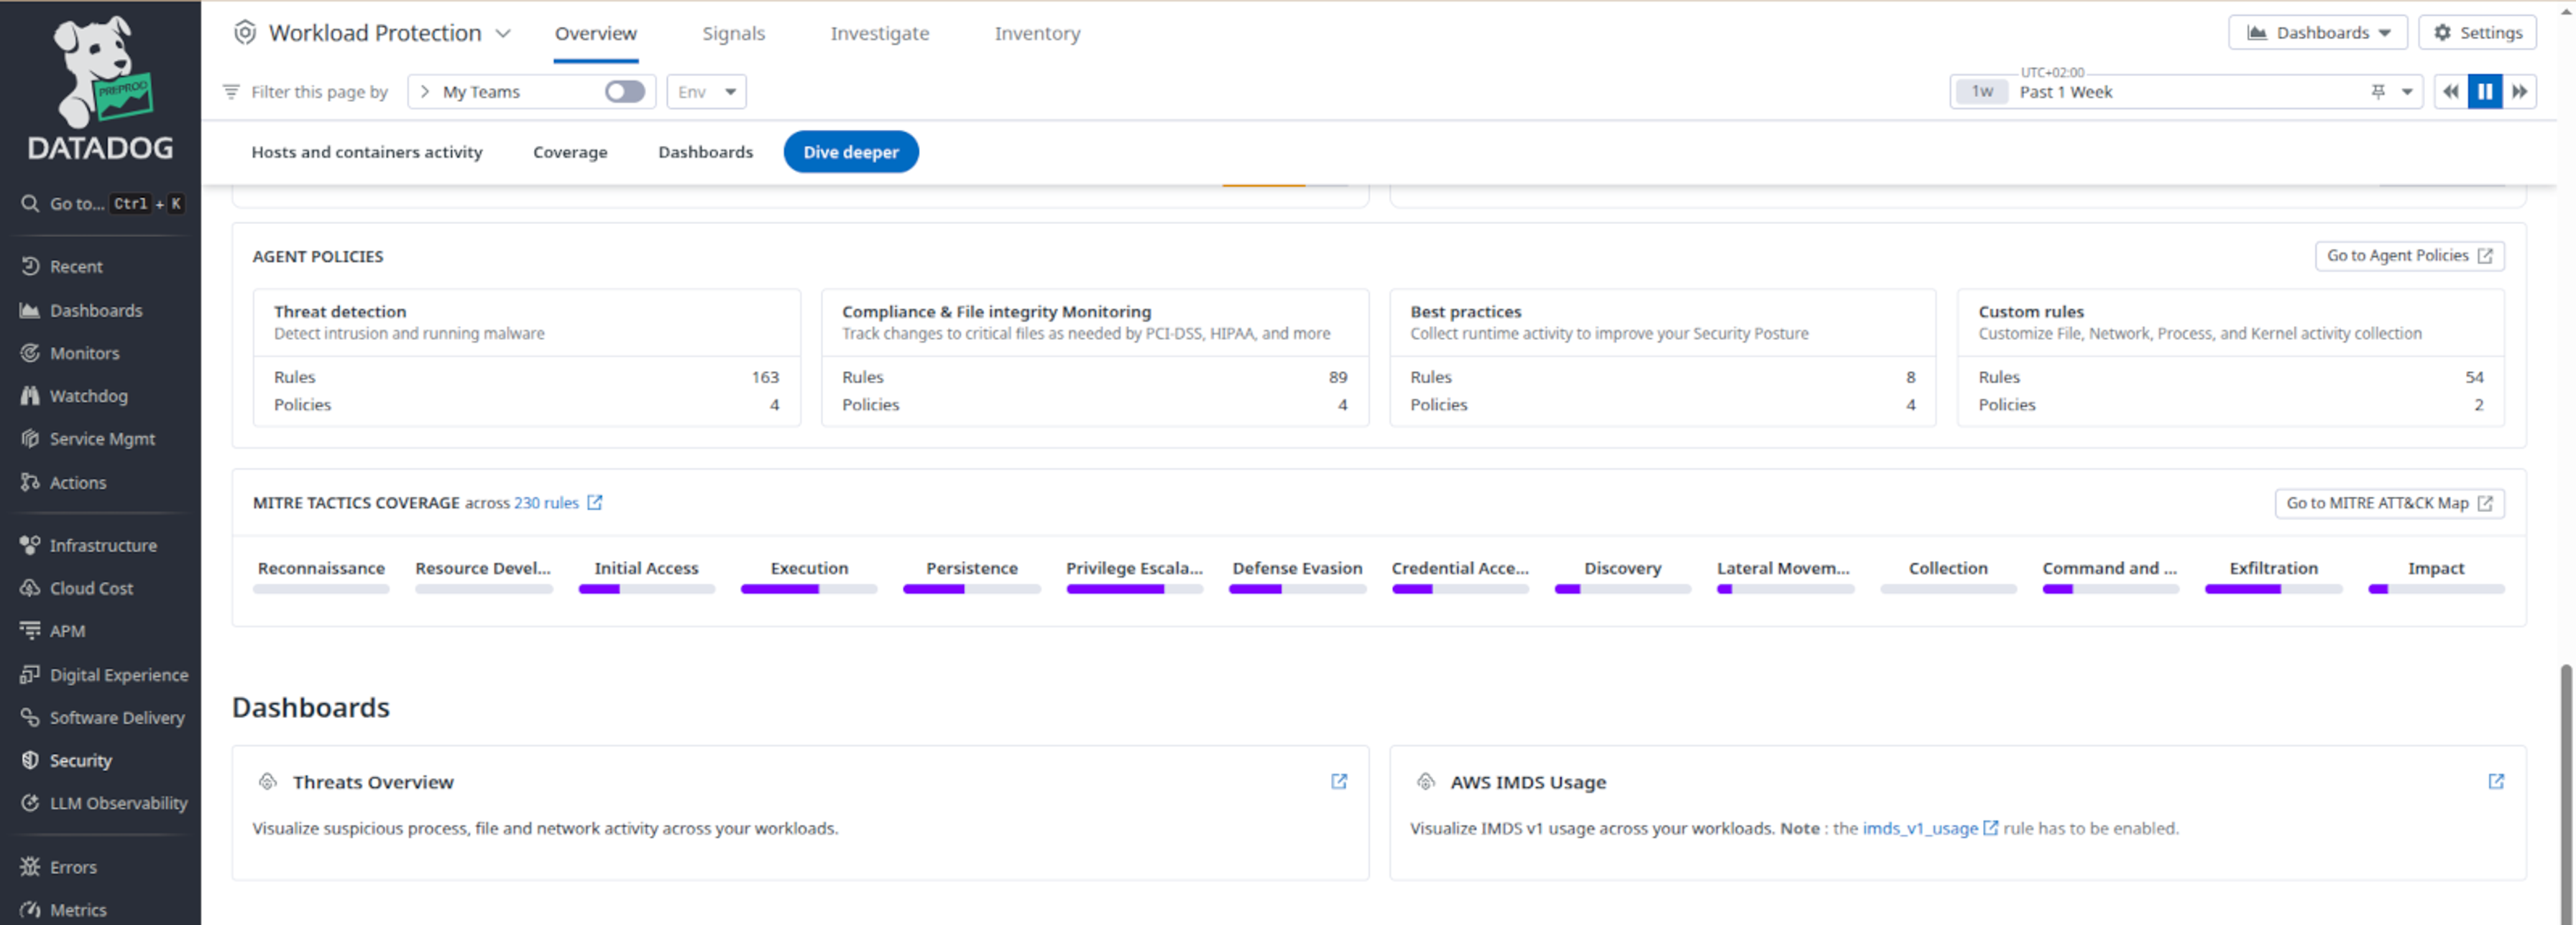Expand the Dashboards dropdown at top right
This screenshot has height=925, width=2576.
(2318, 32)
